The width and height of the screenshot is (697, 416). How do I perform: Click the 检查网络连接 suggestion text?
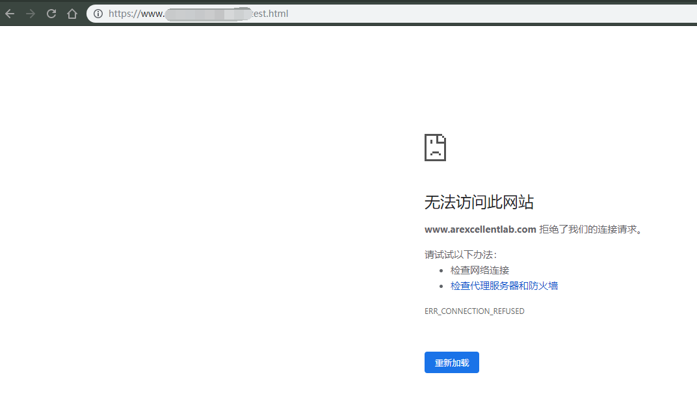click(x=480, y=270)
